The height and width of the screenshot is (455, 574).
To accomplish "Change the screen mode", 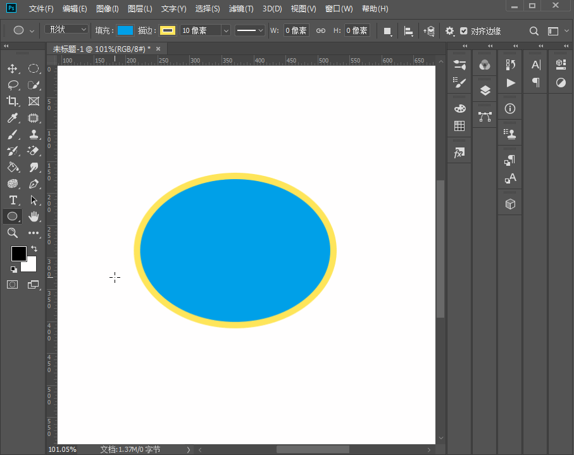I will 34,284.
